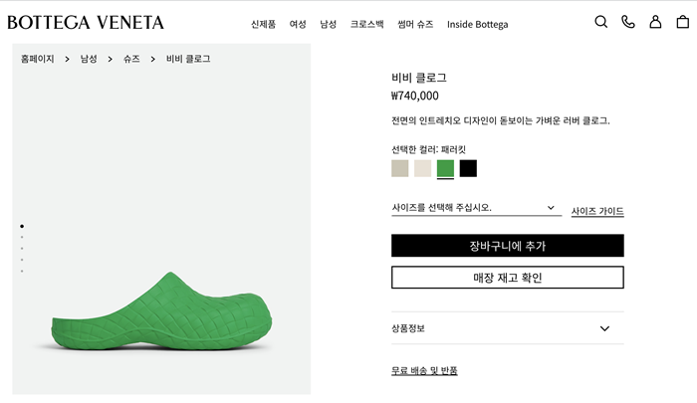
Task: Expand the 상품정보 section
Action: point(507,328)
